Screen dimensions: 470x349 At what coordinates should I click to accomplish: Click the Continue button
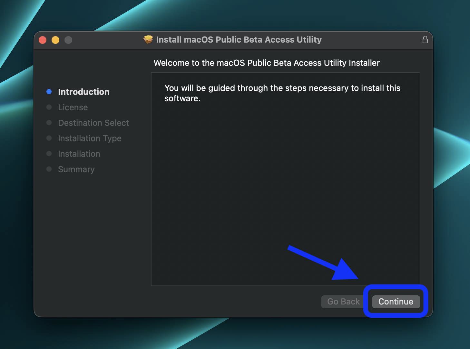click(396, 302)
